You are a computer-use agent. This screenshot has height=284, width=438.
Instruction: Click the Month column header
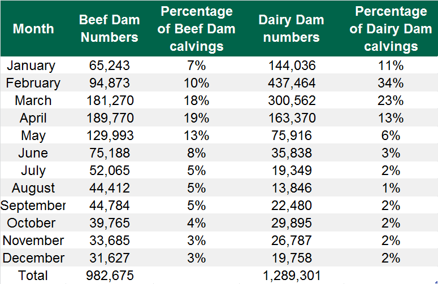pos(33,28)
